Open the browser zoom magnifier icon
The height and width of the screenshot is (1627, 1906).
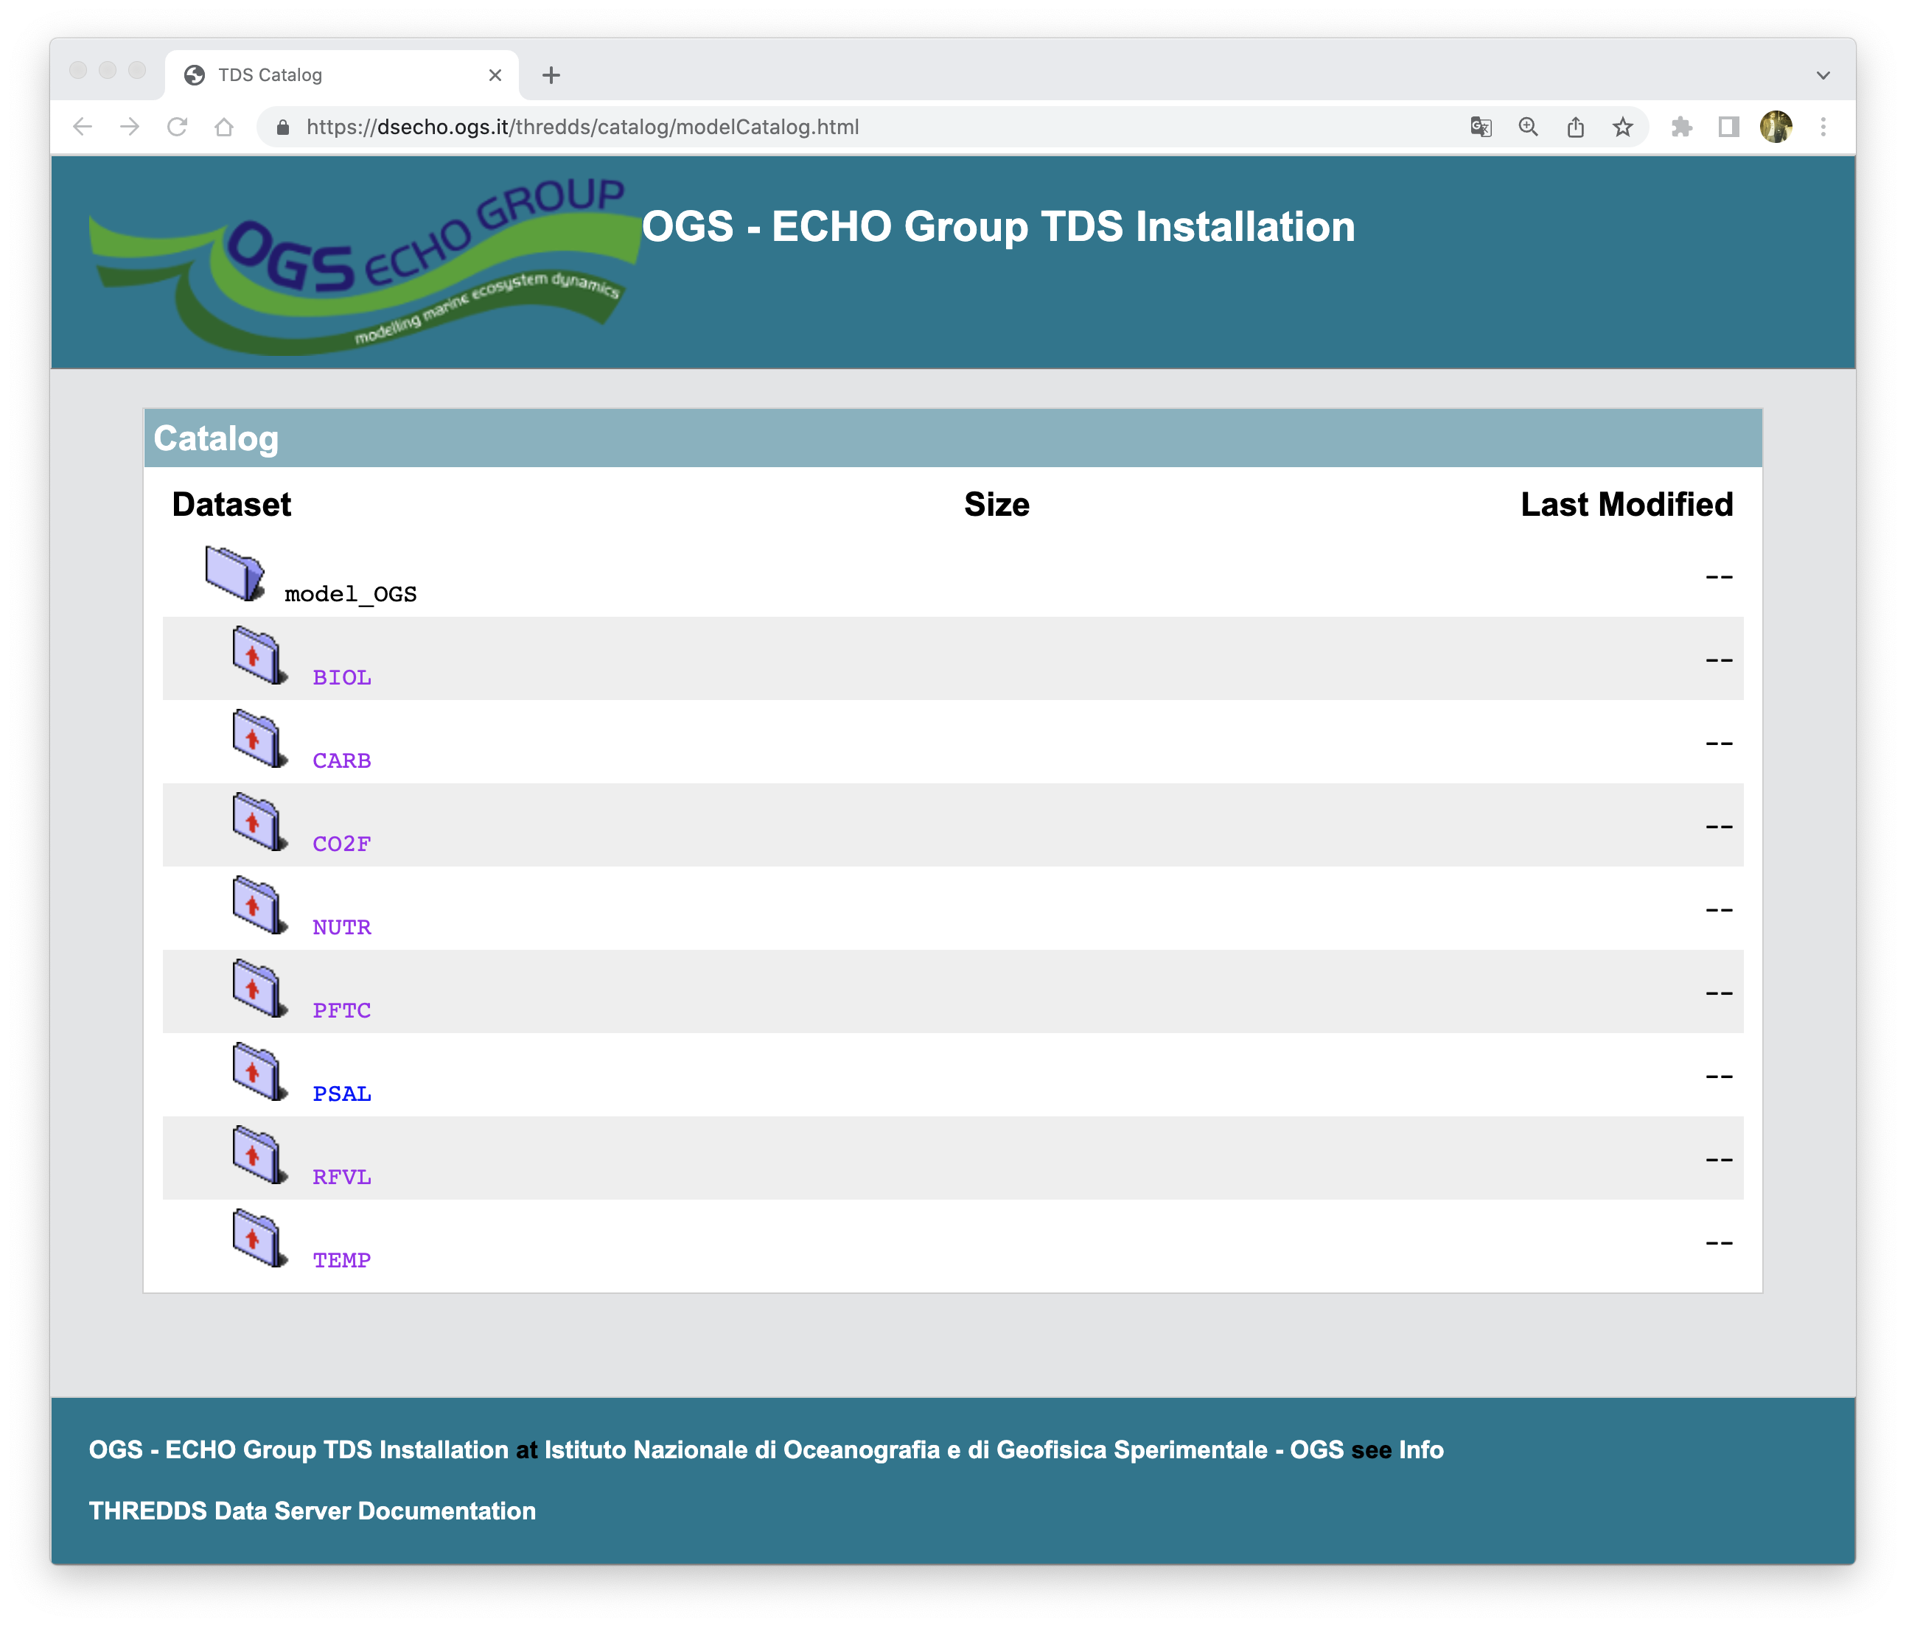coord(1528,127)
